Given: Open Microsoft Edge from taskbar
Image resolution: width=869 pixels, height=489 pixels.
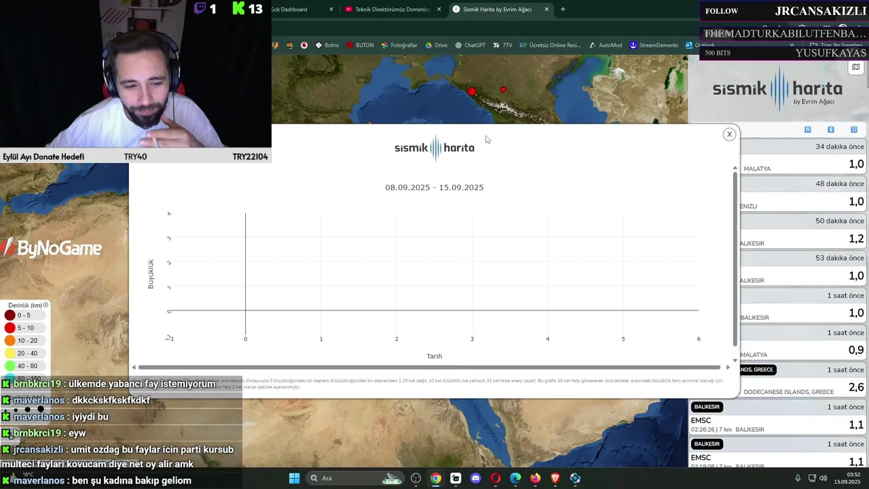Looking at the screenshot, I should point(515,478).
